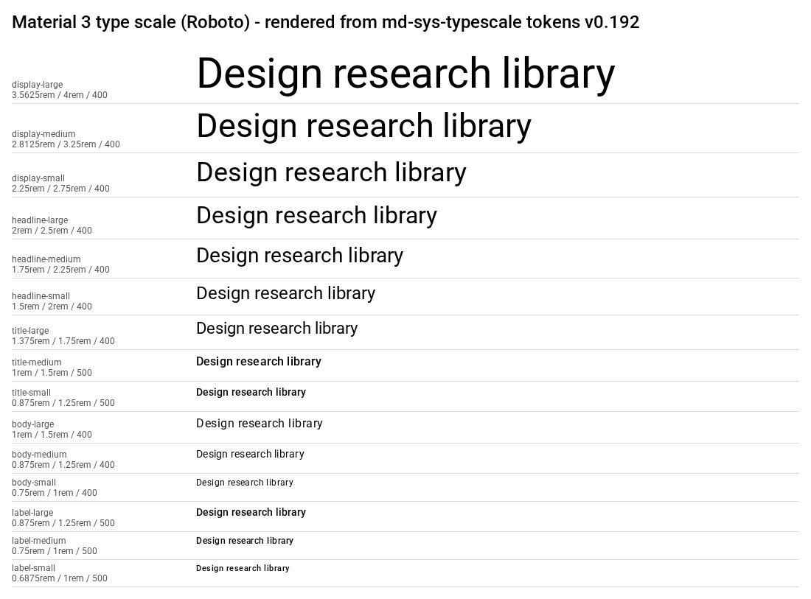811x599 pixels.
Task: Click the page title mentioning md-sys-typescale tokens
Action: pos(325,22)
